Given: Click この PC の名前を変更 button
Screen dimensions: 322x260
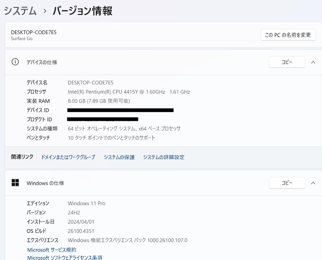Looking at the screenshot, I should [x=288, y=35].
